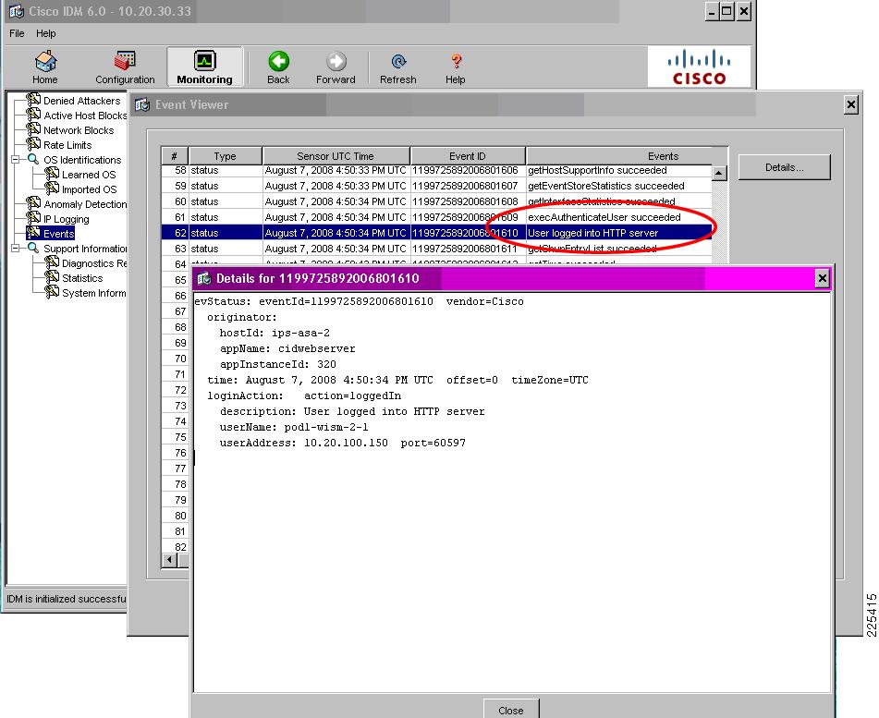The image size is (879, 718).
Task: Click the Network Blocks tree icon
Action: coord(33,129)
